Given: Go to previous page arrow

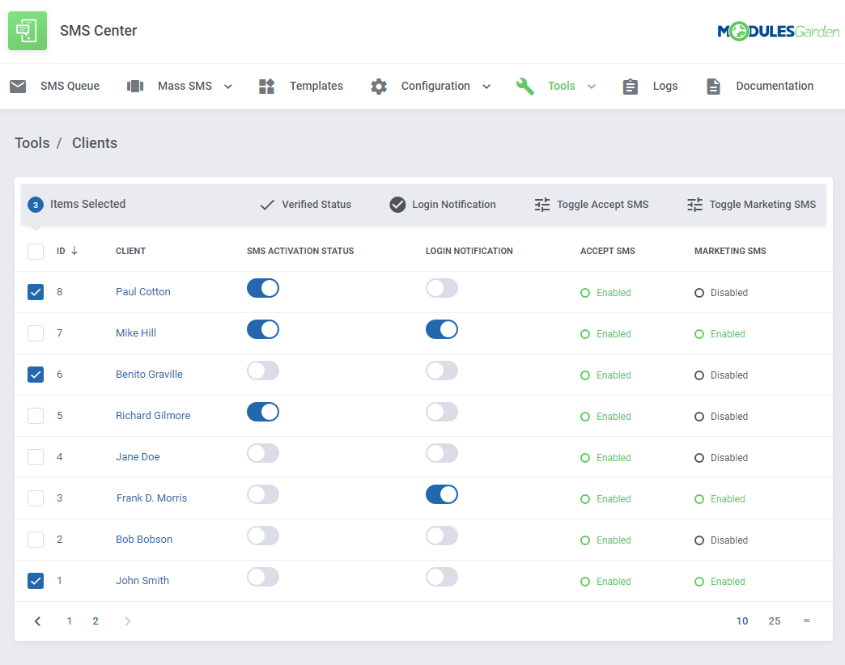Looking at the screenshot, I should point(37,621).
